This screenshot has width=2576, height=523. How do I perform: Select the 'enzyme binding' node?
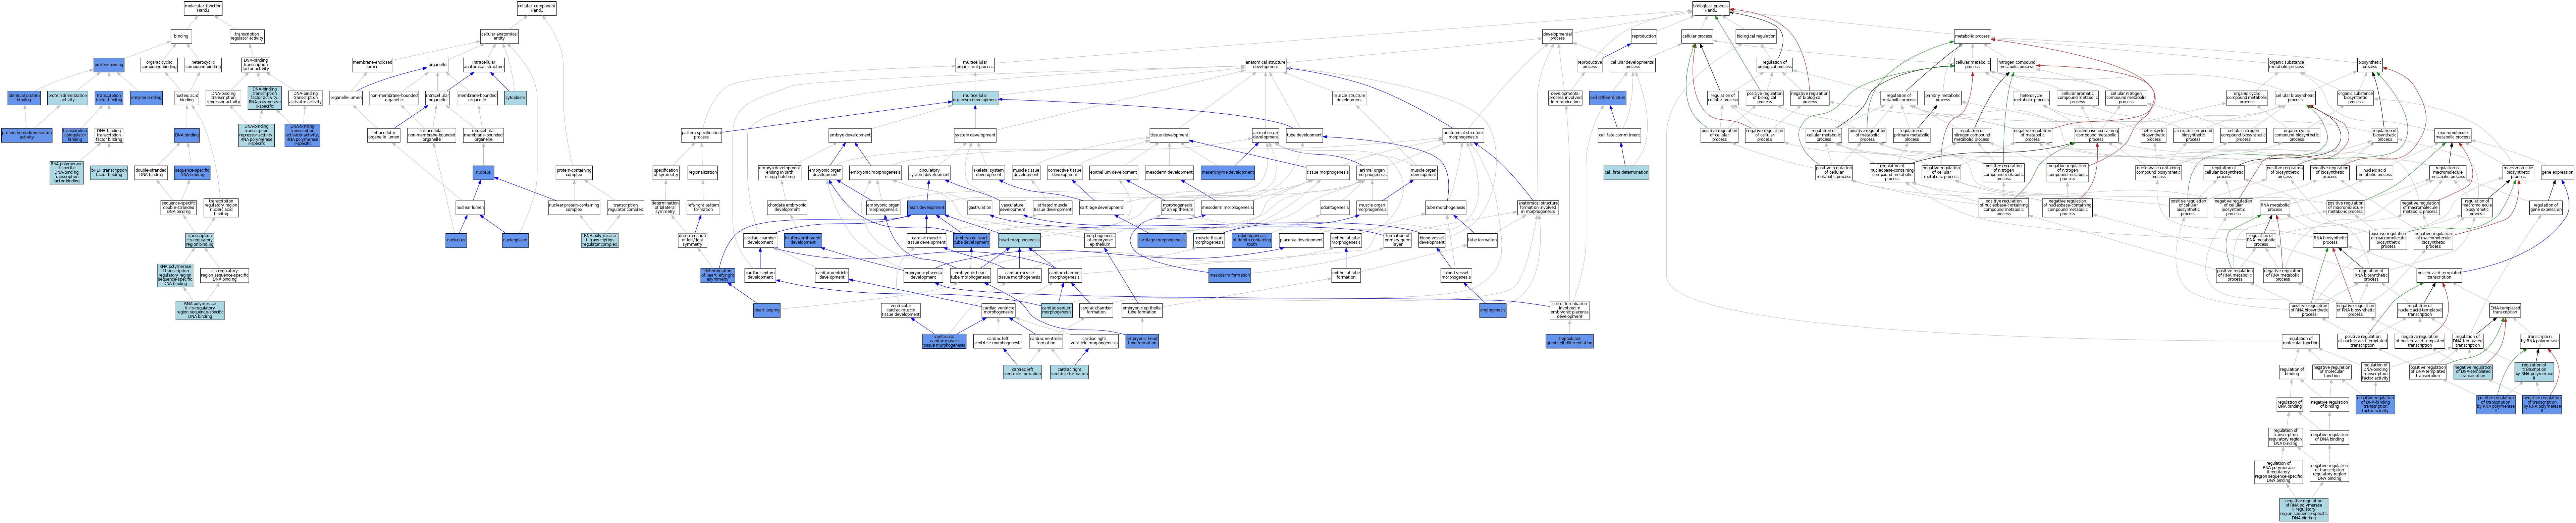(x=146, y=98)
